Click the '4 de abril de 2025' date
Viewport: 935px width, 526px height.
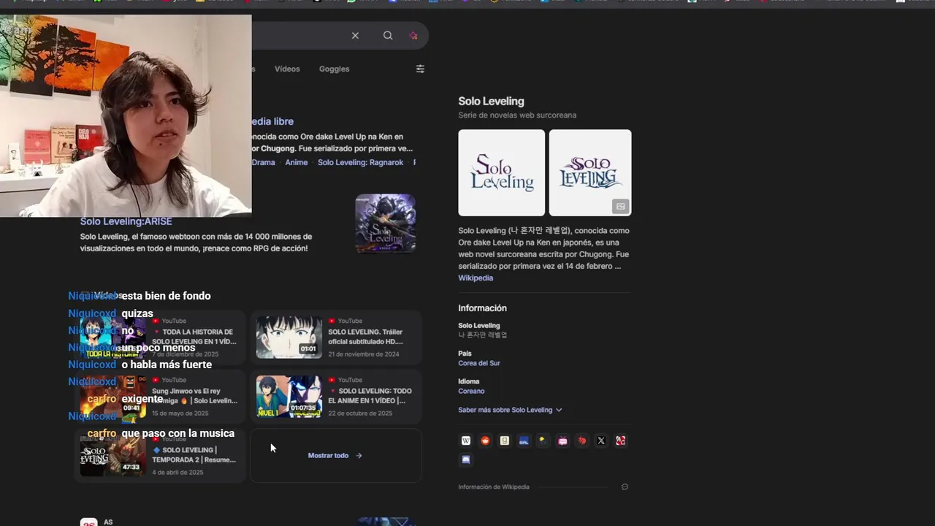pyautogui.click(x=178, y=473)
